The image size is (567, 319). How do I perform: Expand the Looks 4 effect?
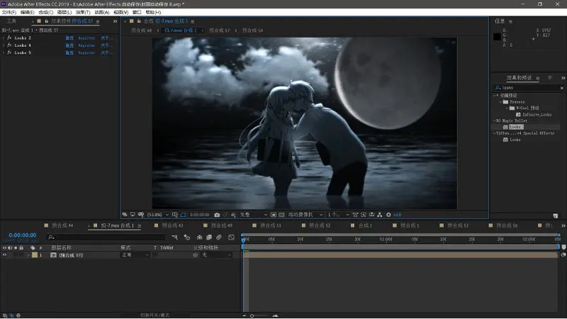4,45
